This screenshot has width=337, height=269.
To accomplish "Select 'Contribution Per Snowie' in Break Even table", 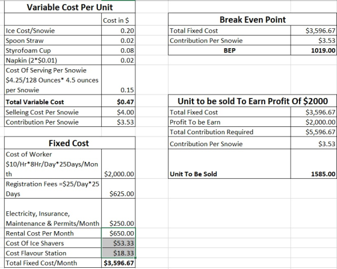I will pyautogui.click(x=229, y=40).
